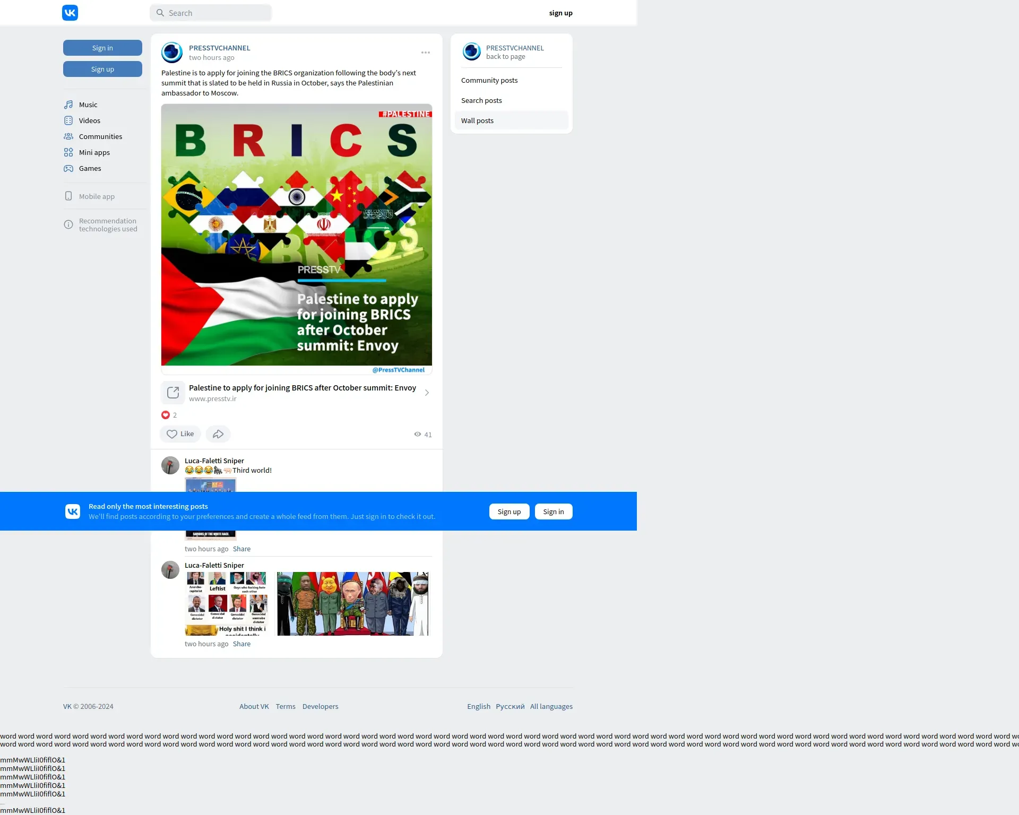This screenshot has width=1019, height=815.
Task: Open All languages selector in footer
Action: 551,706
